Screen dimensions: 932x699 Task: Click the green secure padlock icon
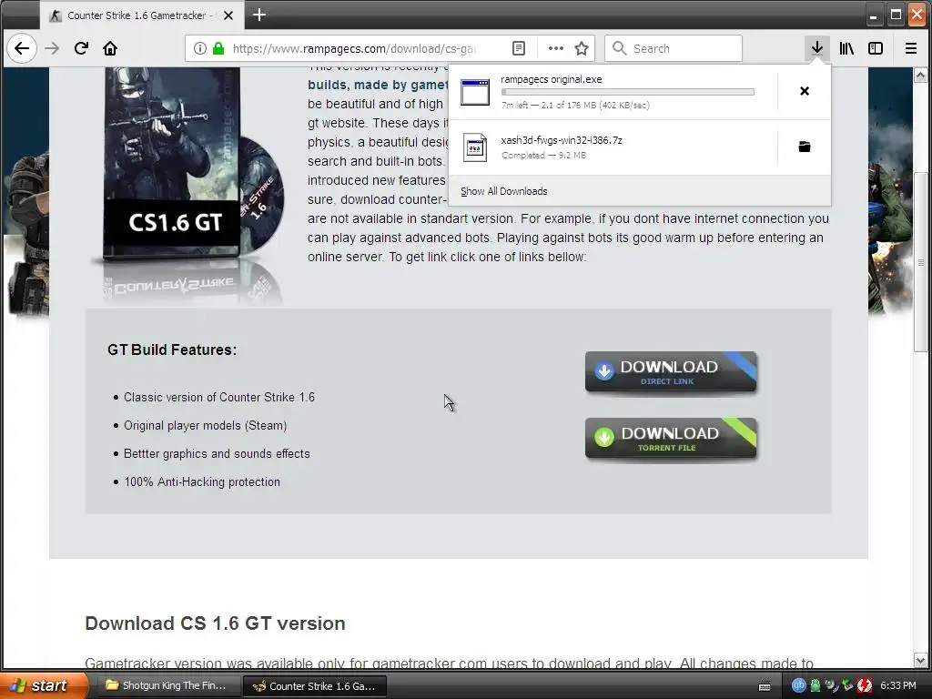tap(218, 48)
